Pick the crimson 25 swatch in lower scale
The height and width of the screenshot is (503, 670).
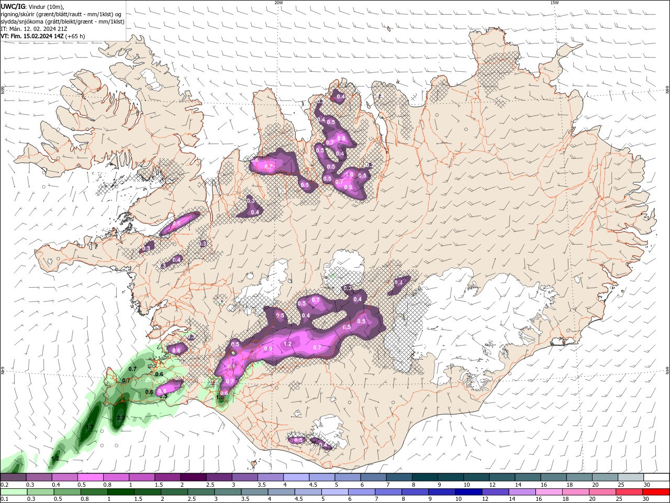pyautogui.click(x=629, y=492)
